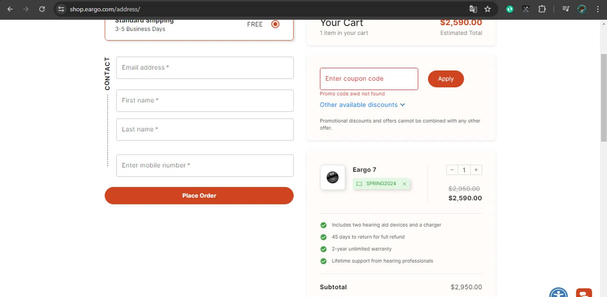The image size is (607, 297).
Task: Focus the Last name field
Action: (x=205, y=129)
